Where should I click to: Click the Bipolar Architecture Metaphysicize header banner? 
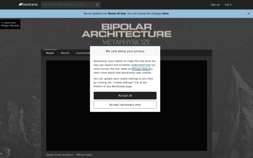pos(126,34)
